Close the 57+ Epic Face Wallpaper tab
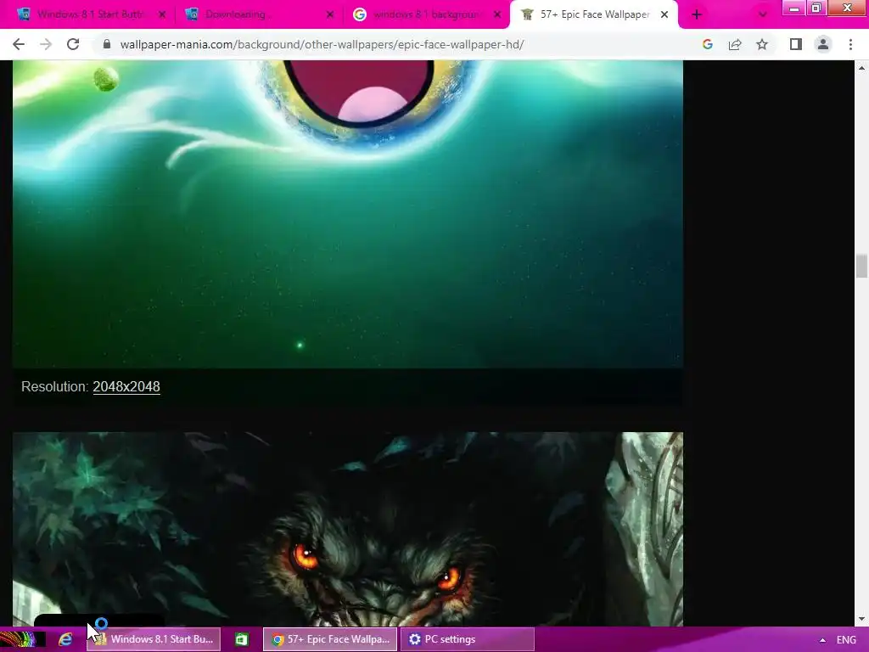The width and height of the screenshot is (869, 652). (664, 15)
